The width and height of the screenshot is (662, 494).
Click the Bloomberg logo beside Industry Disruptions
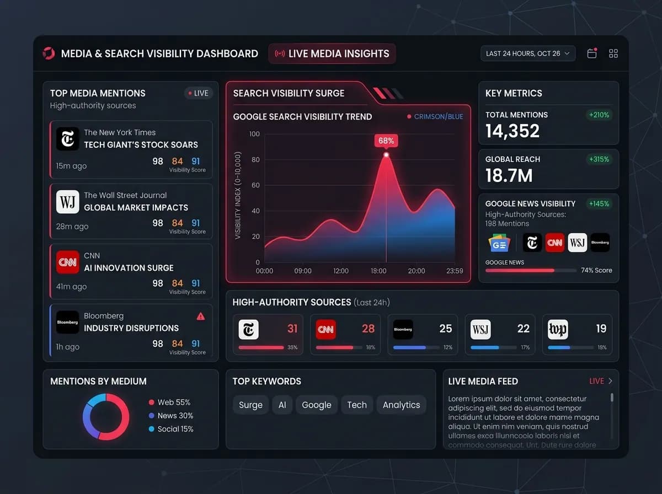tap(68, 322)
